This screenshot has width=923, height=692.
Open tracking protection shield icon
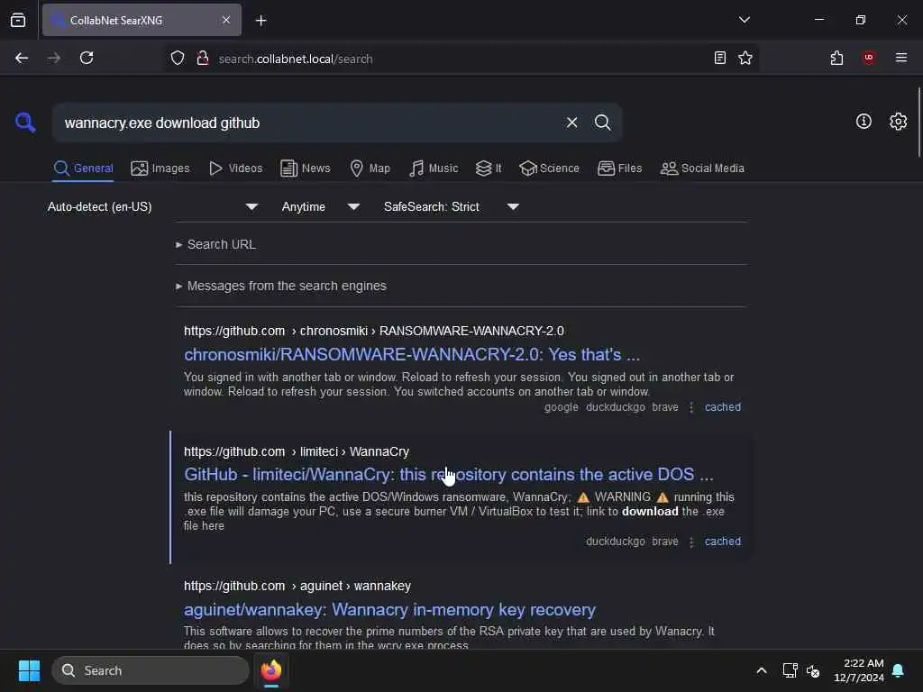click(178, 59)
